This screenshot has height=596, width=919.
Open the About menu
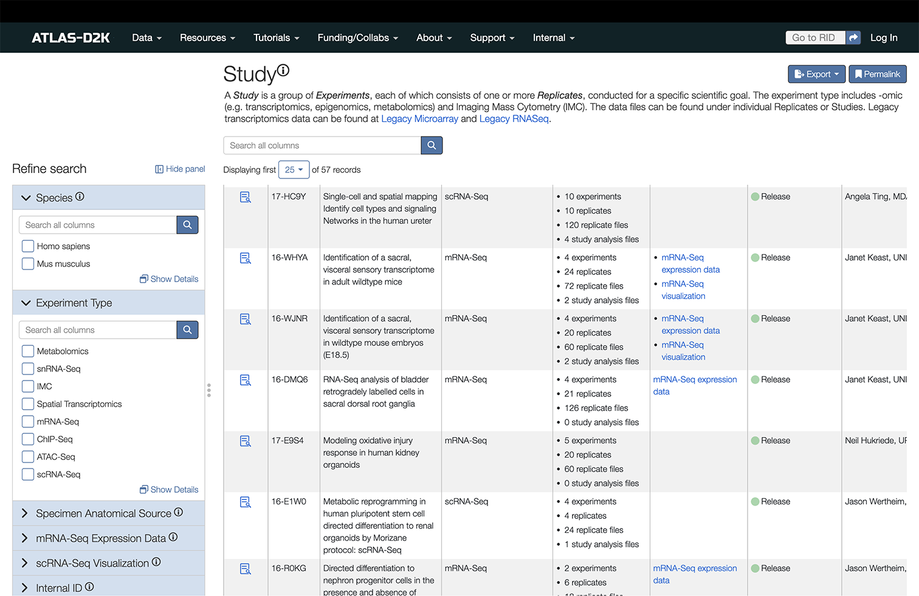click(434, 38)
